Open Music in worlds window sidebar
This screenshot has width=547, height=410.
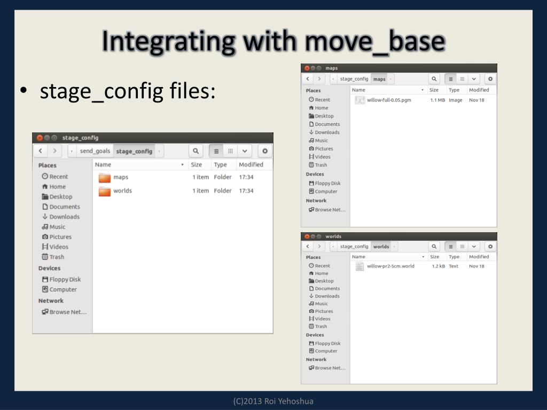click(x=318, y=304)
